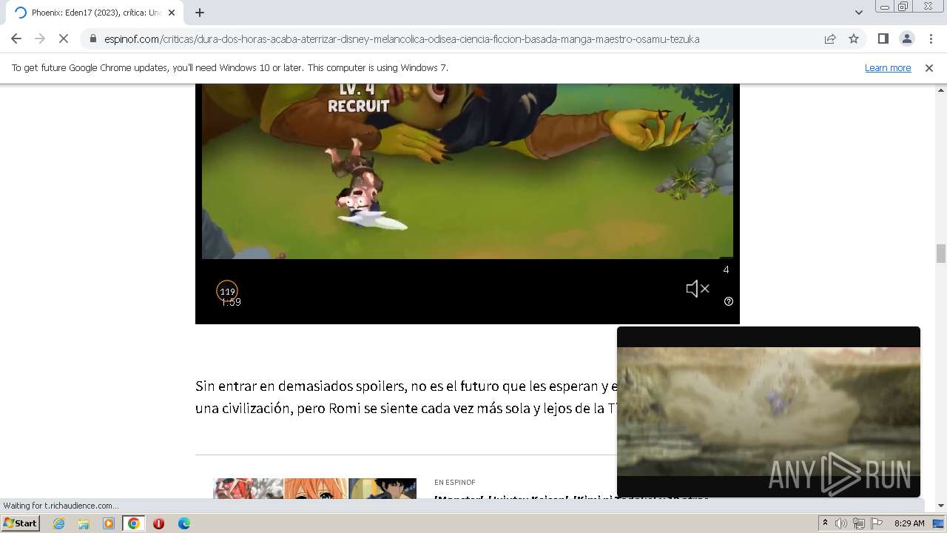View site information lock icon
This screenshot has width=947, height=533.
tap(92, 39)
